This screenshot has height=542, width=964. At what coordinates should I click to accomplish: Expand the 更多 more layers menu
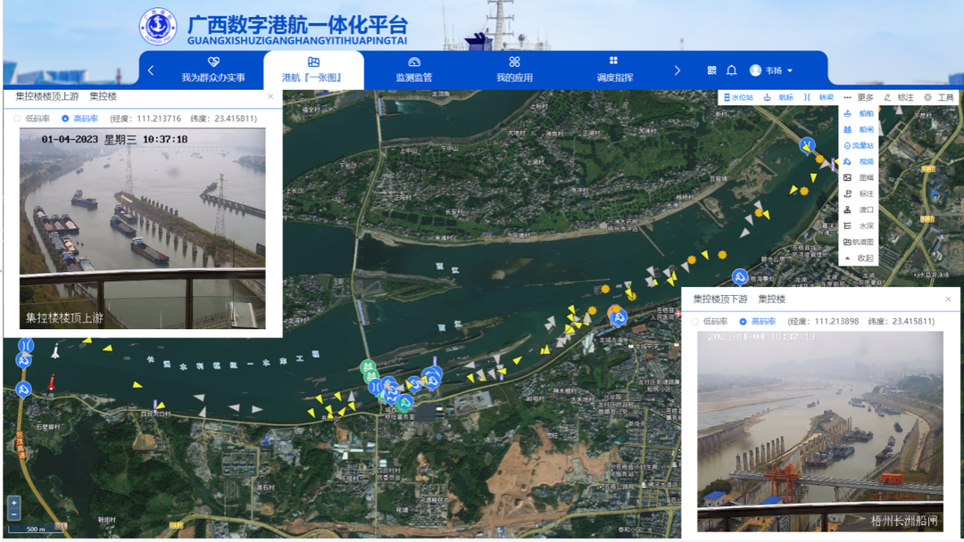point(859,97)
